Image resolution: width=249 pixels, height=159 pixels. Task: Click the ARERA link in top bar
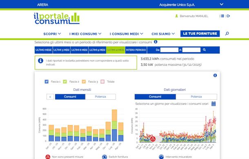[42, 5]
